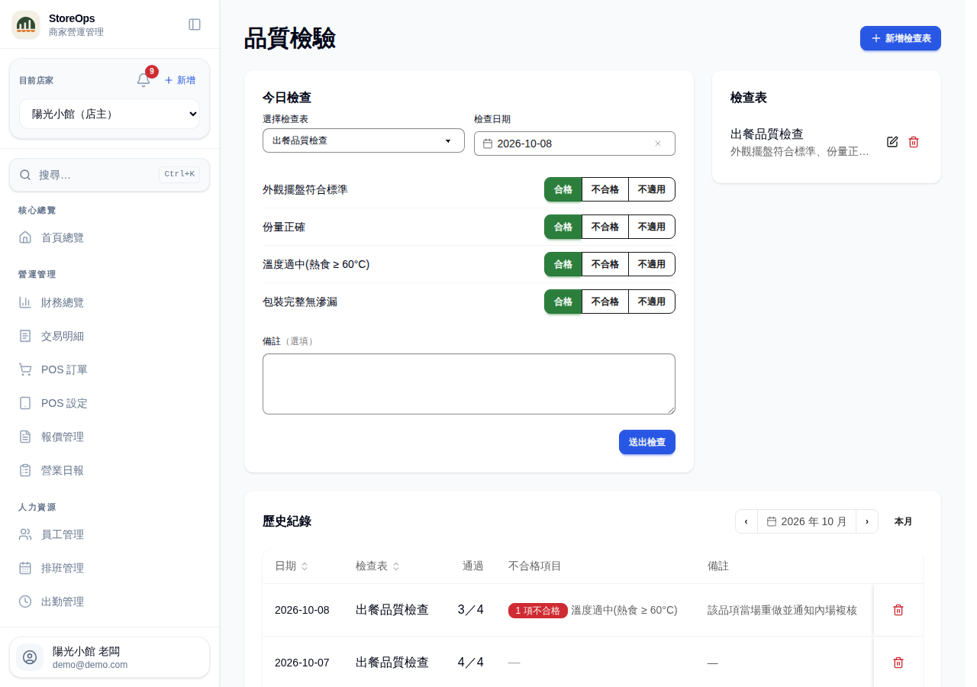Viewport: 977px width, 687px height.
Task: Open the 陽光小館（店主）store selector
Action: 109,114
